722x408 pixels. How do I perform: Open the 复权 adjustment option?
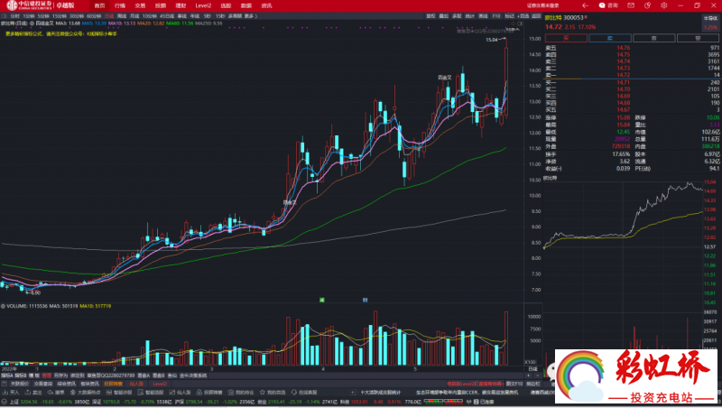coord(430,16)
